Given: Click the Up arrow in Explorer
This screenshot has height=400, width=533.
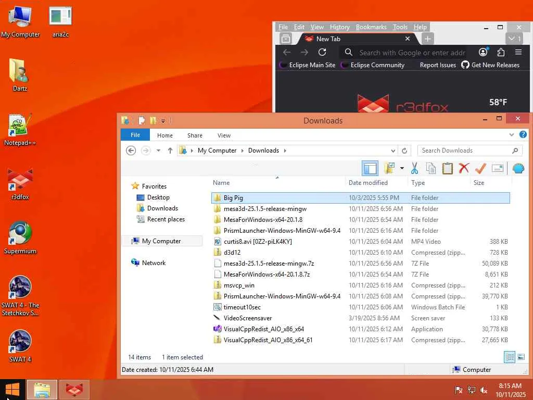Looking at the screenshot, I should (170, 151).
